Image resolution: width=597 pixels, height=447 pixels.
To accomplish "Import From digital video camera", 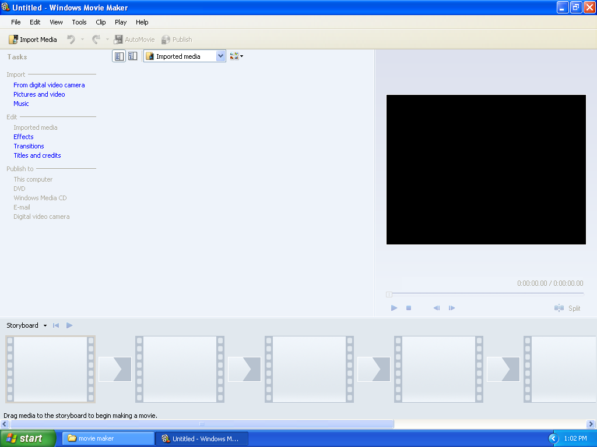I will point(49,85).
